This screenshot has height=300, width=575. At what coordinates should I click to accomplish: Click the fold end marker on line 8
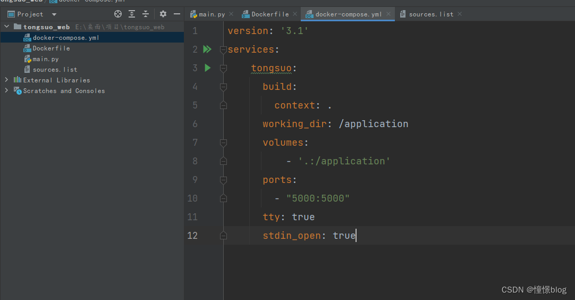(223, 161)
